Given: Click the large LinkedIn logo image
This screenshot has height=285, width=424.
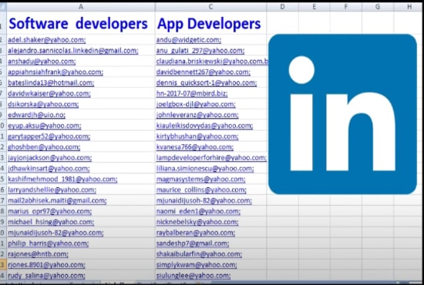Looking at the screenshot, I should coord(342,114).
